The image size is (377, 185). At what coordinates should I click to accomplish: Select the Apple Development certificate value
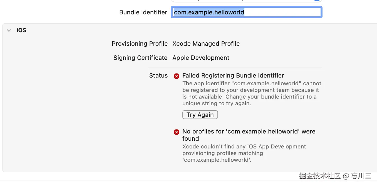point(201,58)
